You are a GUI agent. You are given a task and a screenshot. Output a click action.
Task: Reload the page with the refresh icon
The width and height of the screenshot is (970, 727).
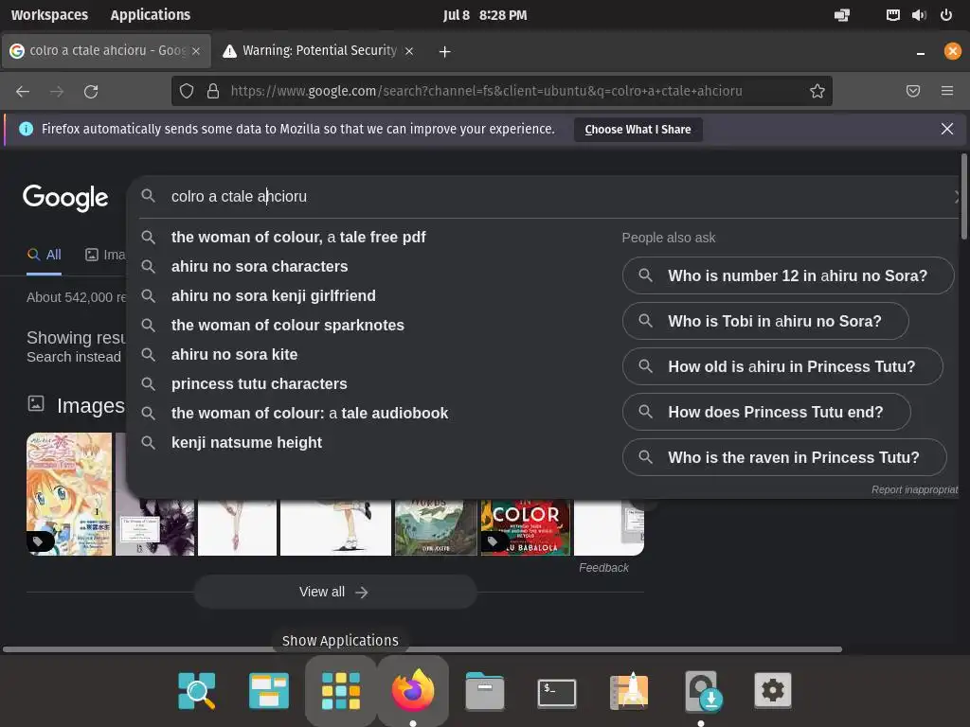point(91,92)
